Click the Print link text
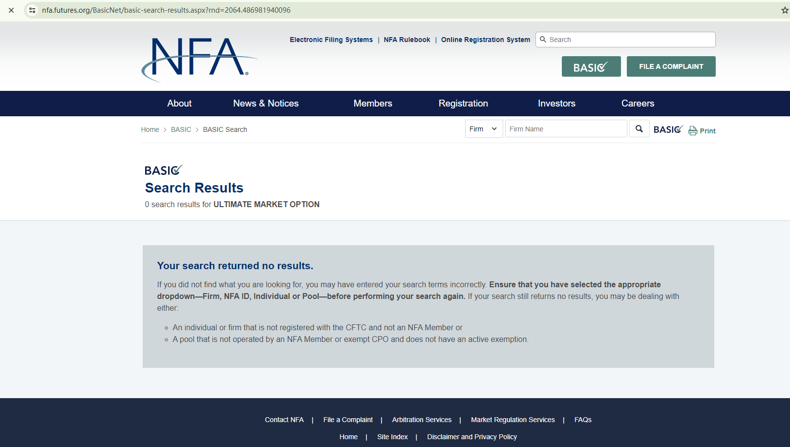Image resolution: width=790 pixels, height=447 pixels. click(707, 131)
